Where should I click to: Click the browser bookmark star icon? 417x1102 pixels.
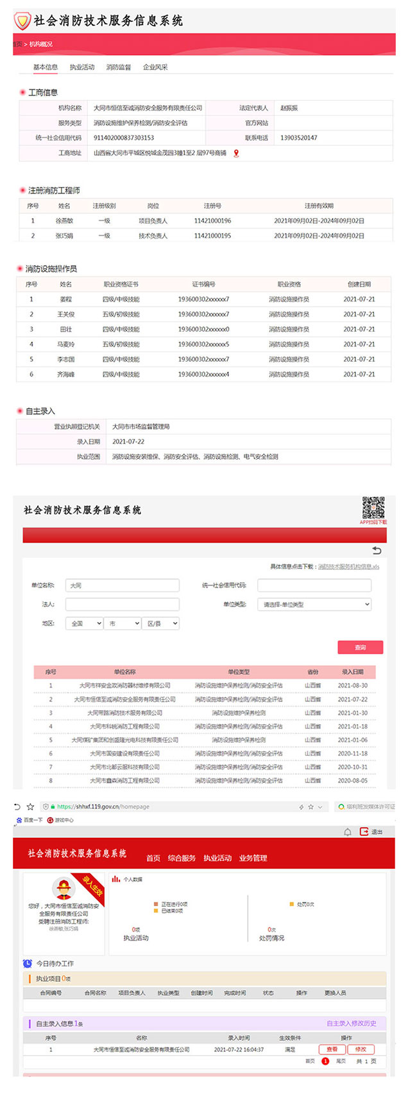click(30, 806)
